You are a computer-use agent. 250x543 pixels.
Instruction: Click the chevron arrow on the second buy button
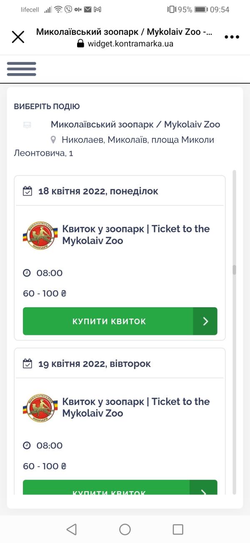pyautogui.click(x=205, y=494)
